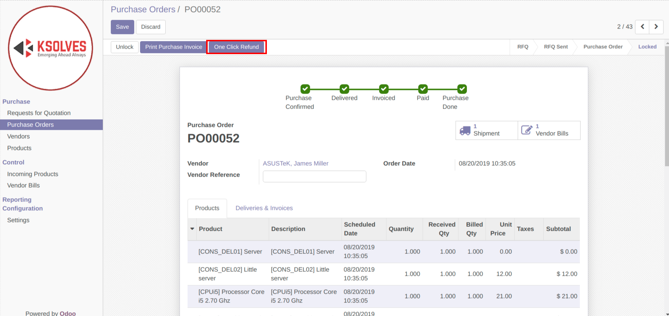The width and height of the screenshot is (669, 316).
Task: Click the Purchase Confirmed green checkmark
Action: 305,89
